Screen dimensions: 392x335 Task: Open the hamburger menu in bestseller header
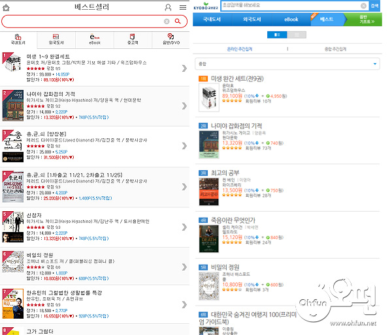(183, 7)
